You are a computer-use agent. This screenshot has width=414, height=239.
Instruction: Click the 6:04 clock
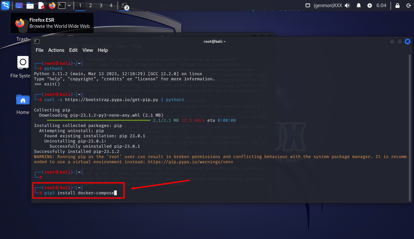click(x=381, y=6)
